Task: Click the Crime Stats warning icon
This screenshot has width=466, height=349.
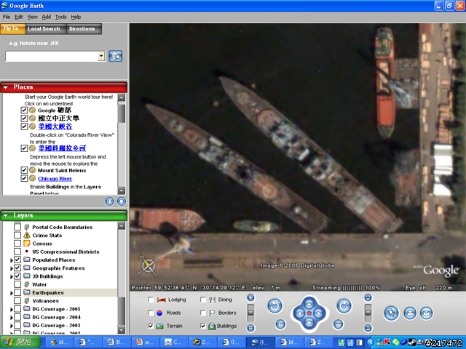Action: pos(27,236)
